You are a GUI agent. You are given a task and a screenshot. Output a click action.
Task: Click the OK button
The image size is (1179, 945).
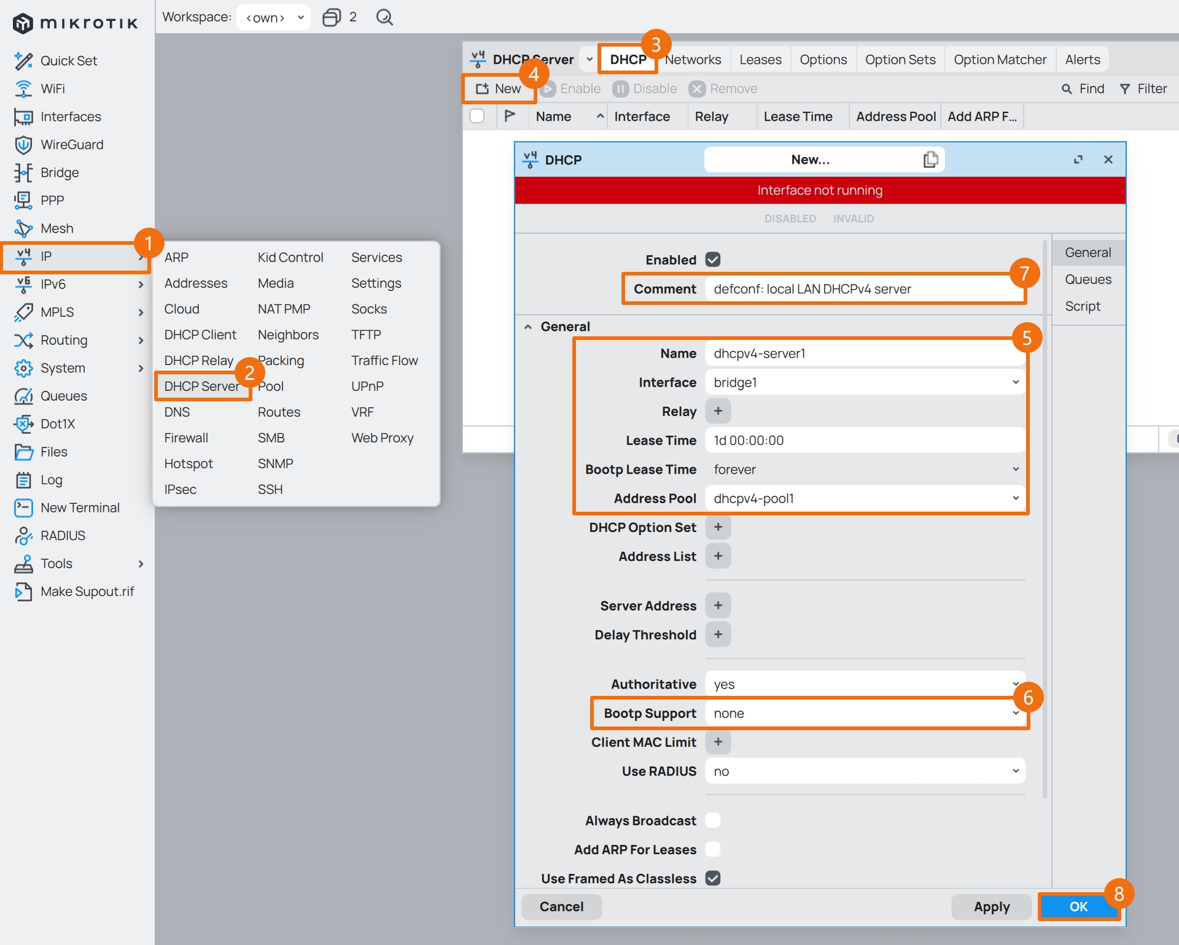1079,906
